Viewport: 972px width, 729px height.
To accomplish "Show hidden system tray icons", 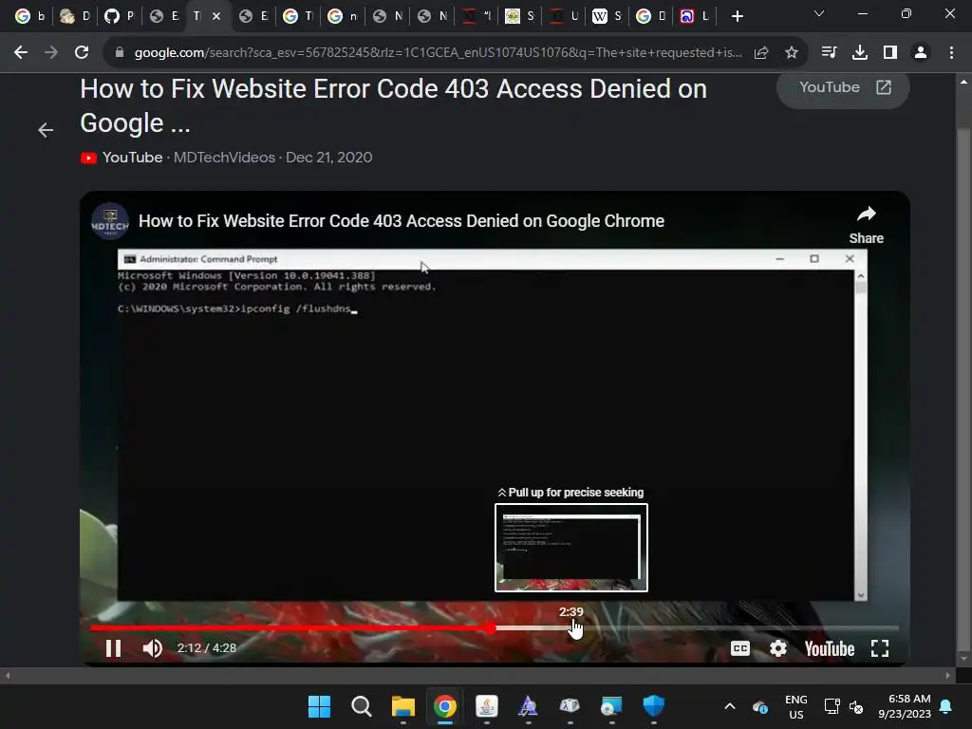I will tap(730, 706).
